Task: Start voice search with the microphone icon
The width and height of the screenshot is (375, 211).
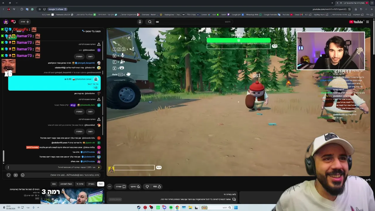Action: tap(140, 22)
